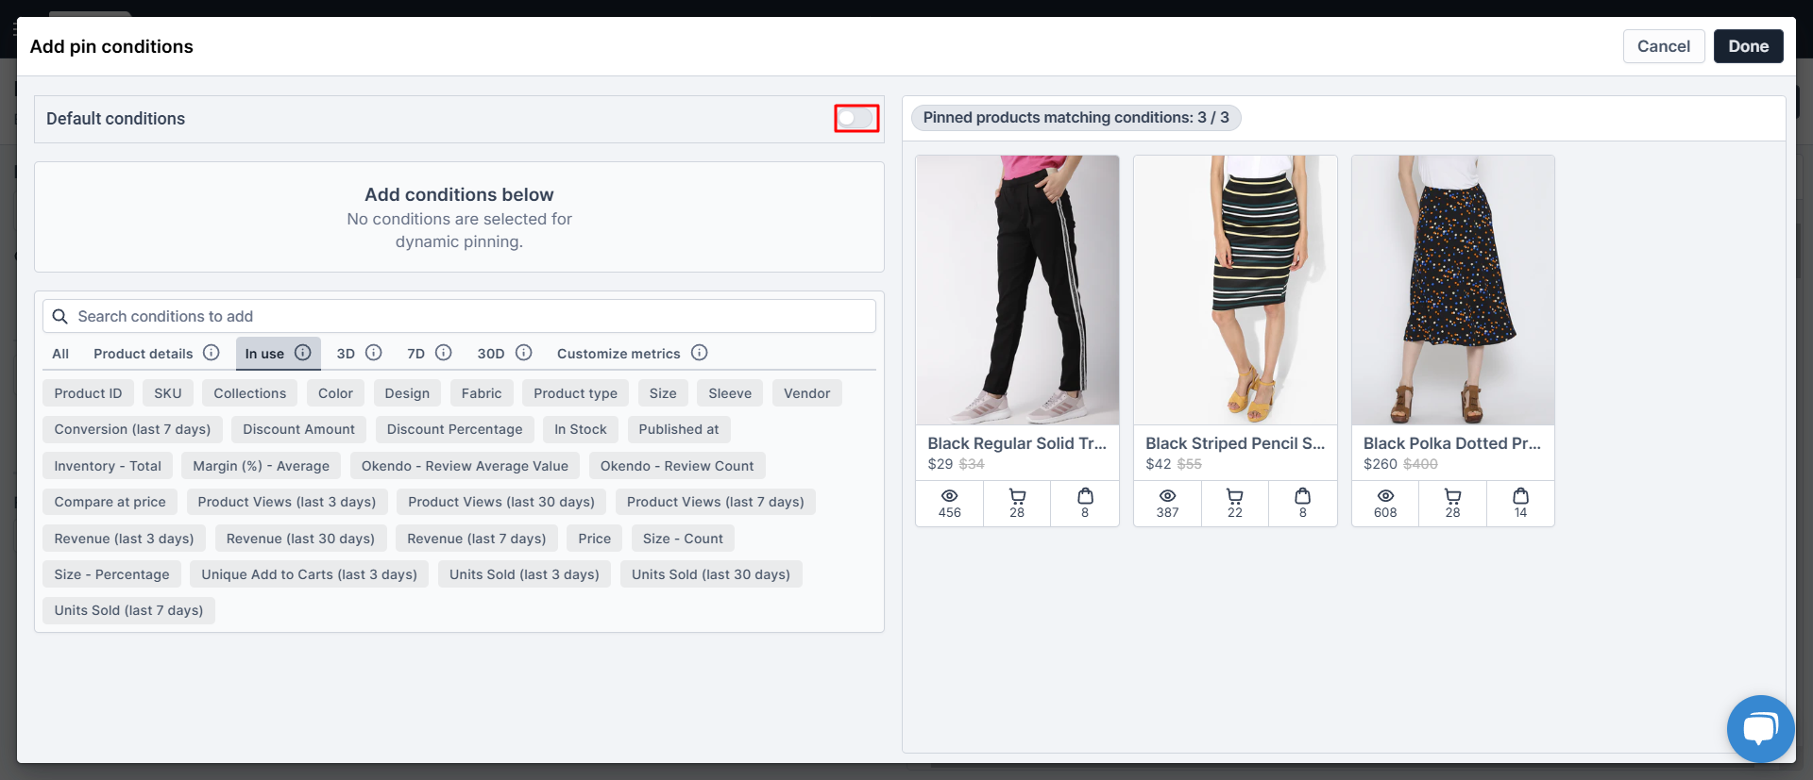Open the Customize metrics tab
This screenshot has height=780, width=1813.
[618, 354]
